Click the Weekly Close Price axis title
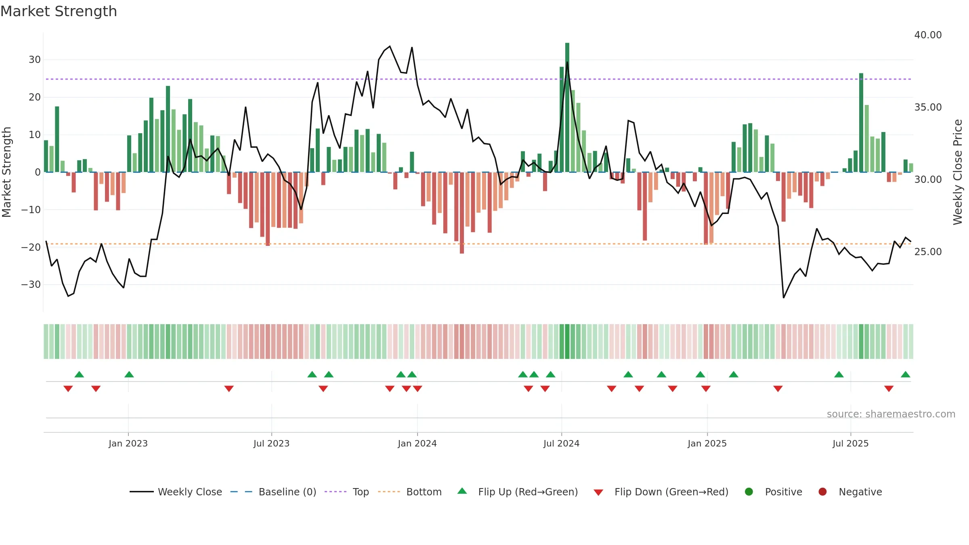Viewport: 969px width, 545px height. click(x=958, y=172)
